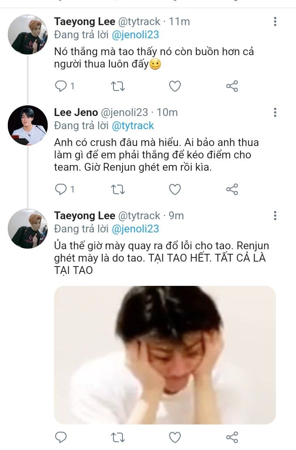296x450 pixels.
Task: Open more options for Lee Jeno's tweet
Action: point(275,112)
